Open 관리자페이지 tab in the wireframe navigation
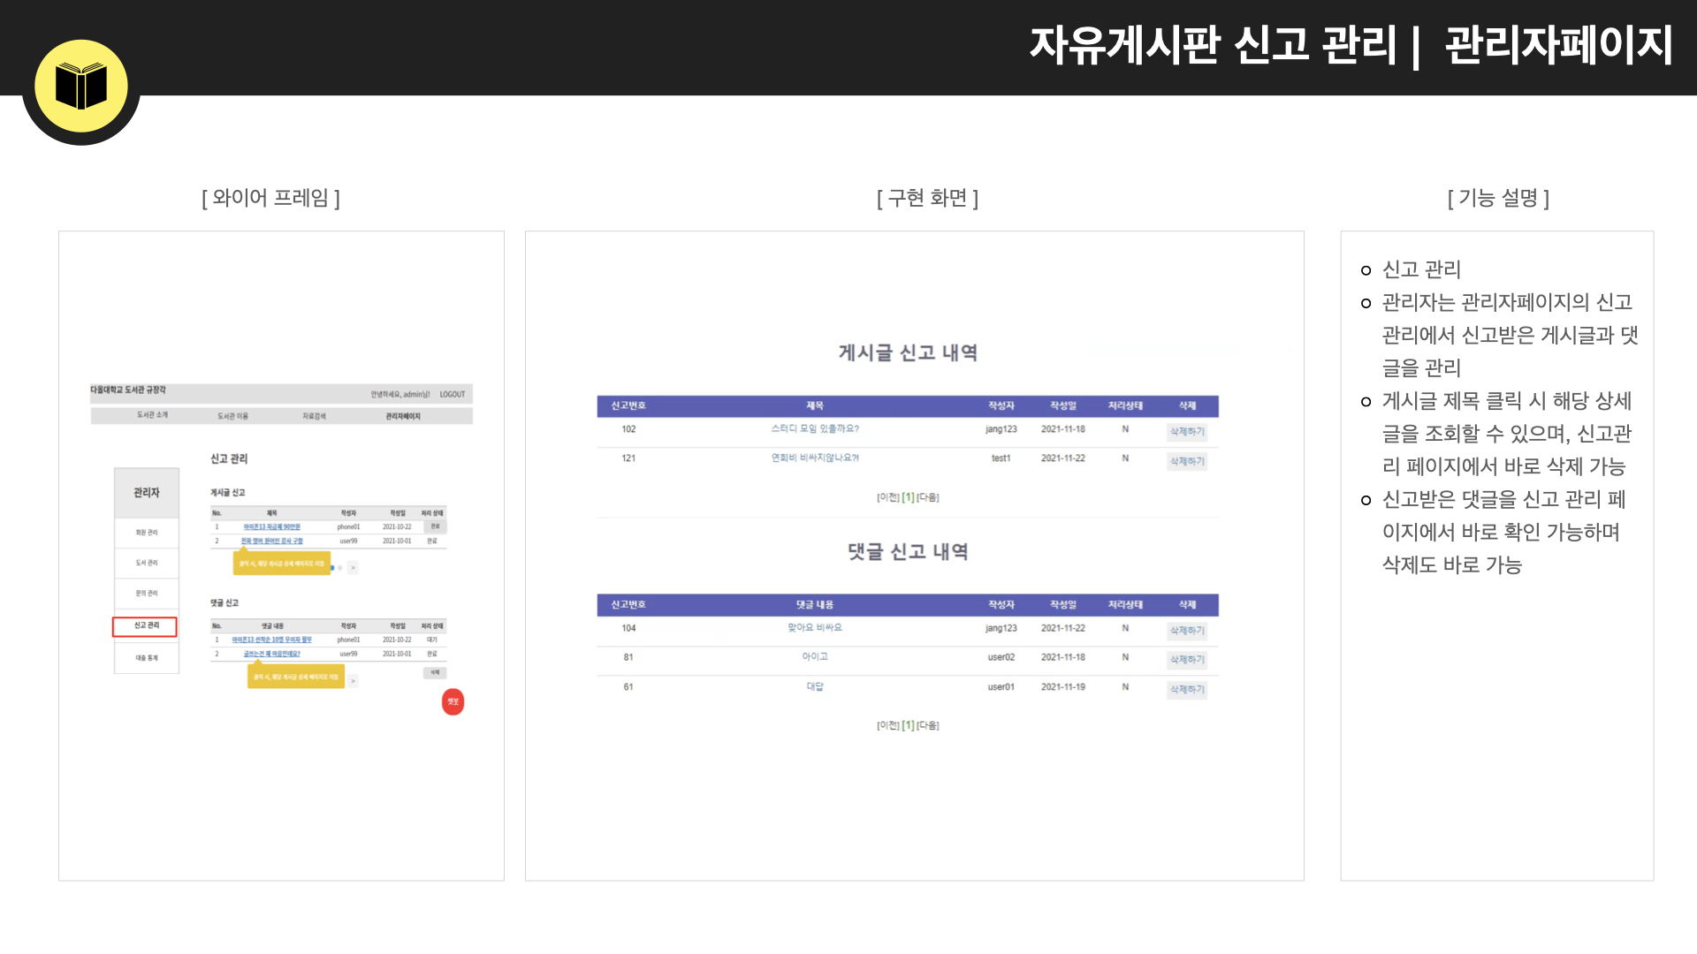This screenshot has height=954, width=1697. (403, 416)
